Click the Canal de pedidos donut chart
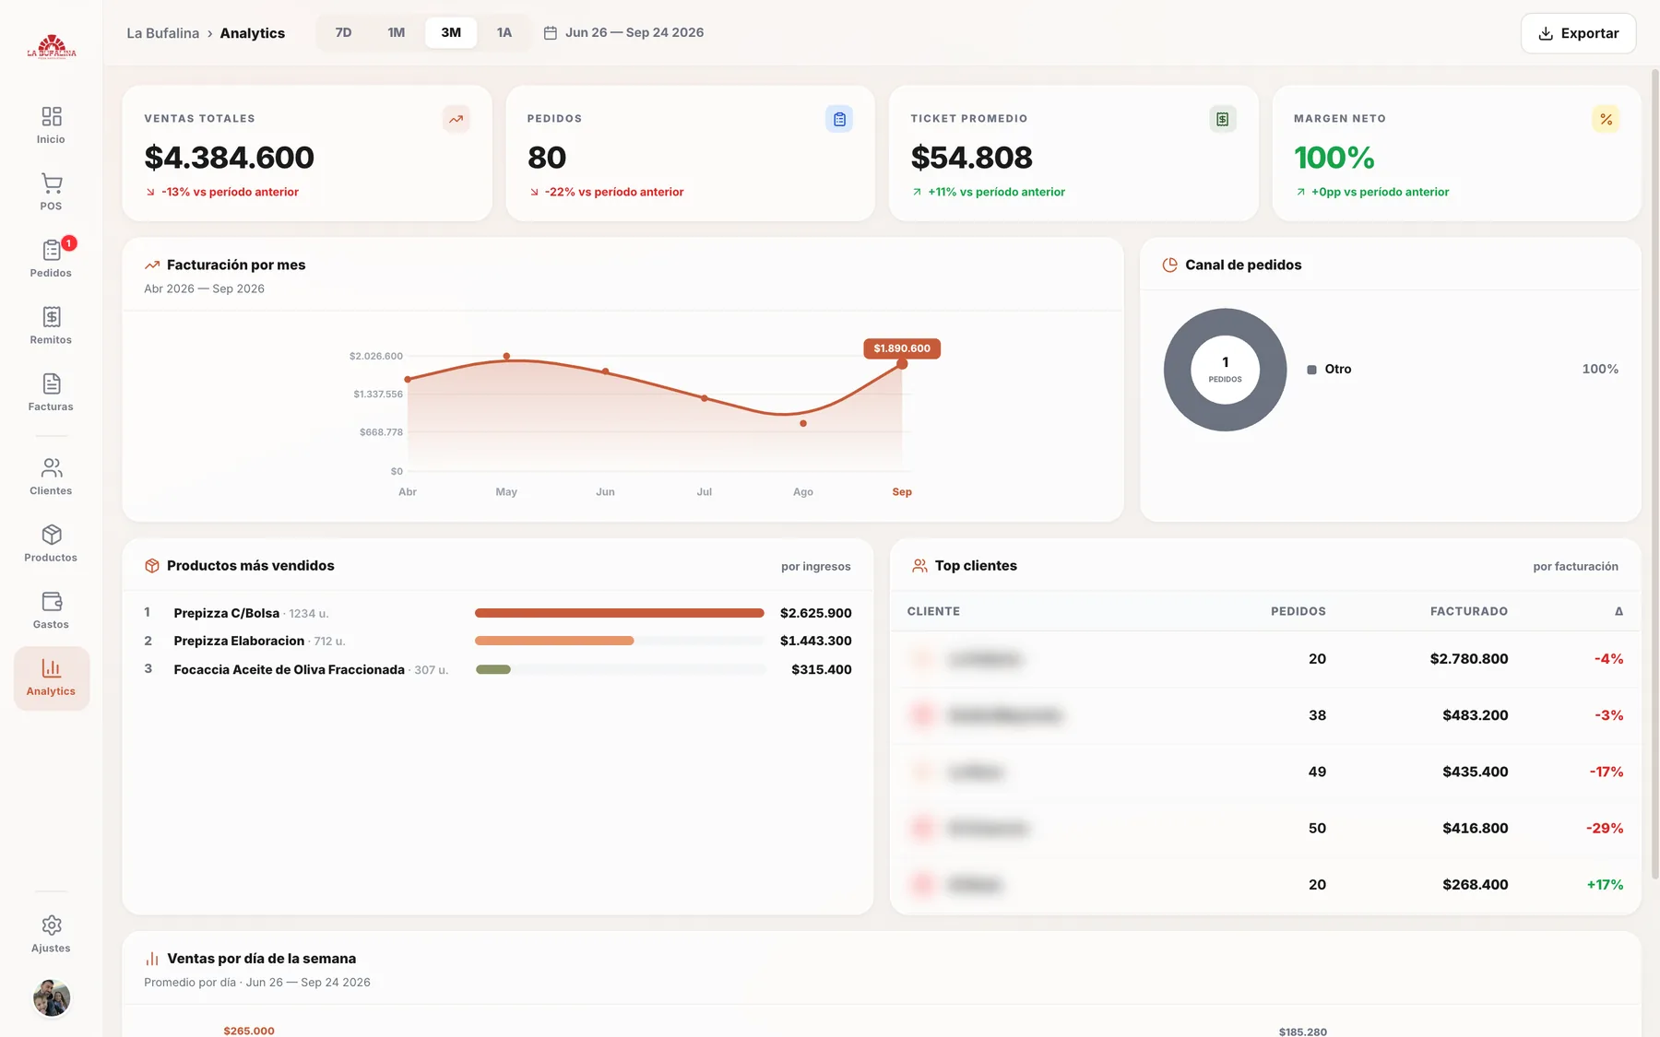 tap(1225, 370)
